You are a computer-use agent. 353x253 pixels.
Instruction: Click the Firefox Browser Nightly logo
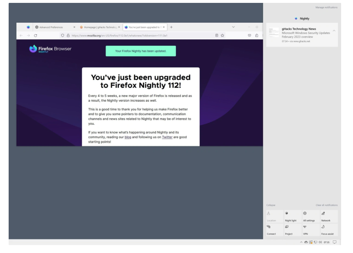(50, 49)
